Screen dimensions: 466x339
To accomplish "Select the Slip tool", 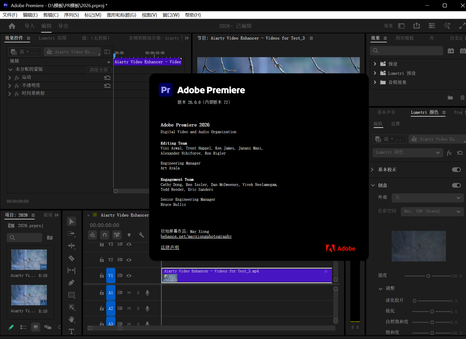I will pos(72,270).
